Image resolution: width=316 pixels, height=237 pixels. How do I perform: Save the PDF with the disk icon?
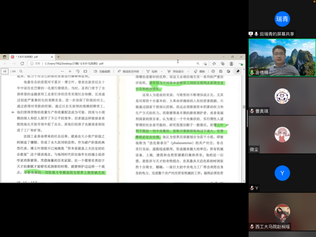tap(221, 71)
